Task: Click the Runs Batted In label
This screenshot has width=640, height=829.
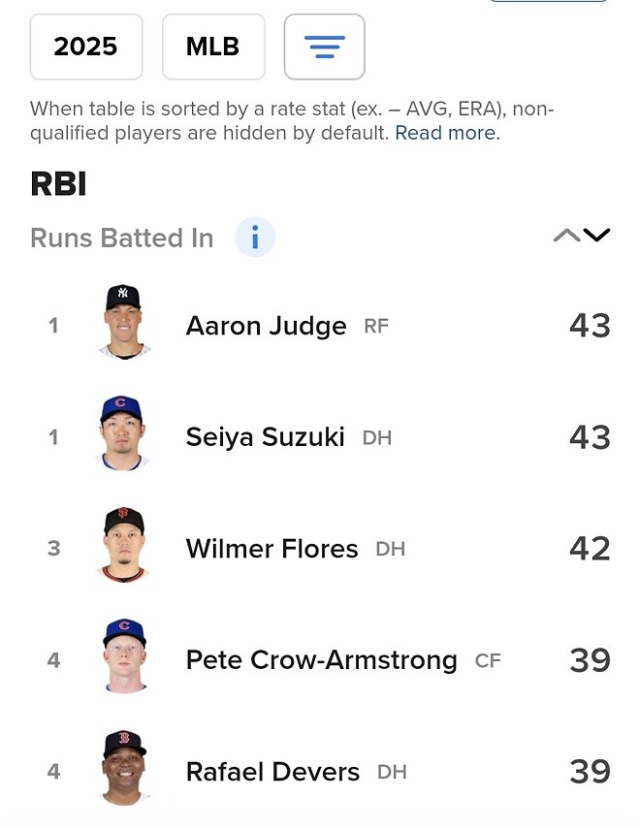Action: point(121,239)
